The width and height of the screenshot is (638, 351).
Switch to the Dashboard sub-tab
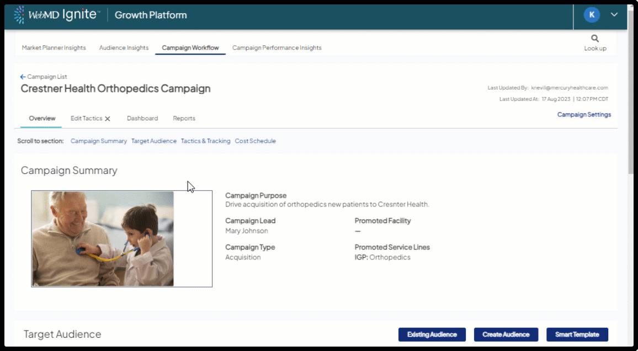click(x=142, y=119)
